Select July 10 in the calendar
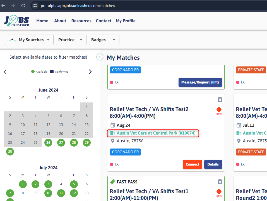Image resolution: width=267 pixels, height=201 pixels. pyautogui.click(x=48, y=193)
